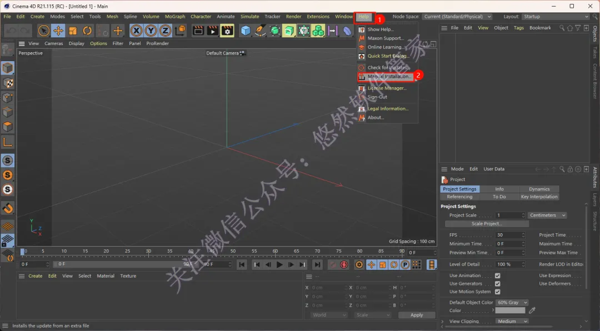Toggle Use Motion System checkbox

[x=497, y=292]
